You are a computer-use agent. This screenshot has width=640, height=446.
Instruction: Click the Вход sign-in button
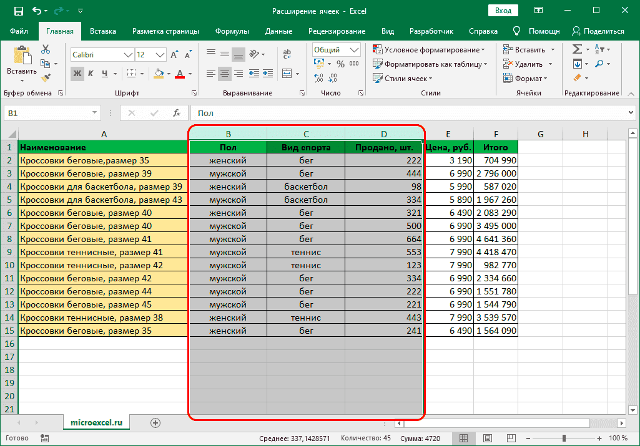(x=503, y=11)
